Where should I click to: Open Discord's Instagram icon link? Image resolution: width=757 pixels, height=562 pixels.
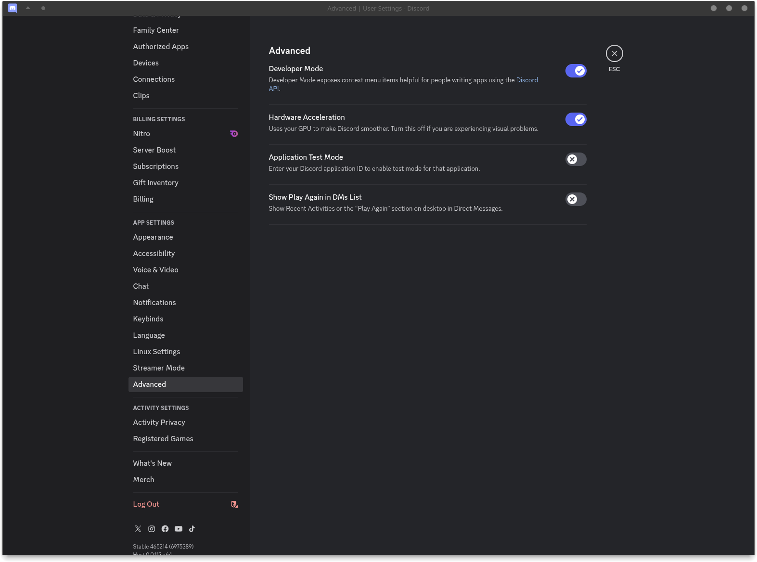click(x=152, y=529)
